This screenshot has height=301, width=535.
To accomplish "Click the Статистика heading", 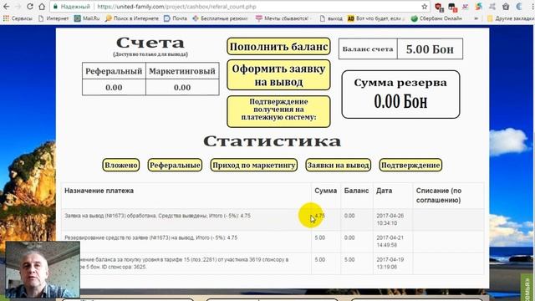I will [x=273, y=141].
